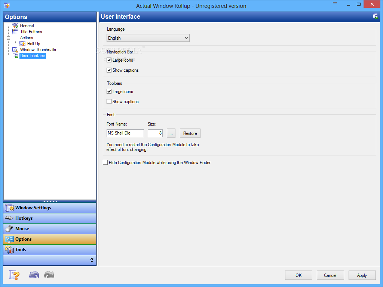Uncheck Navigation Bar Large icons
Viewport: 383px width, 287px height.
tap(109, 60)
